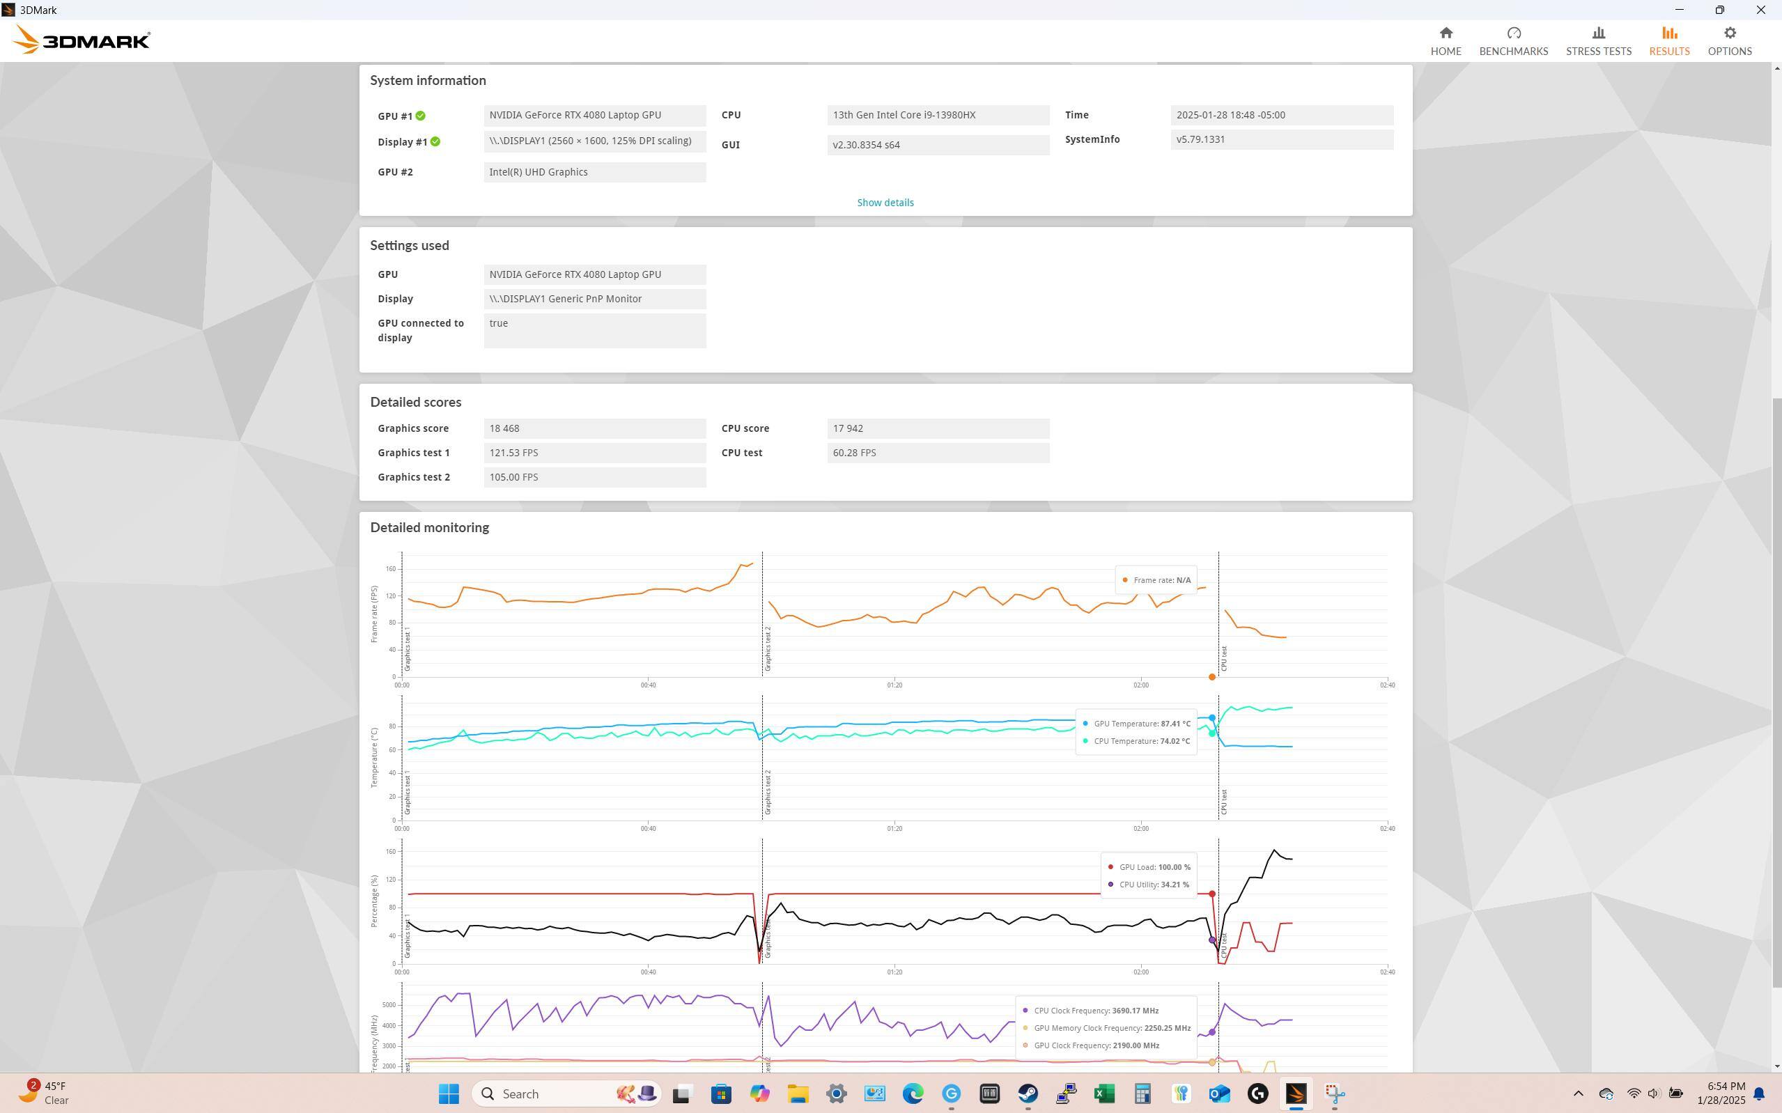Click the Graphics test 2 marker in frame rate chart

[x=767, y=648]
